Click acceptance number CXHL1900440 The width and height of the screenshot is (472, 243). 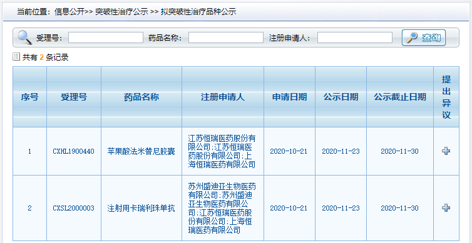click(73, 151)
